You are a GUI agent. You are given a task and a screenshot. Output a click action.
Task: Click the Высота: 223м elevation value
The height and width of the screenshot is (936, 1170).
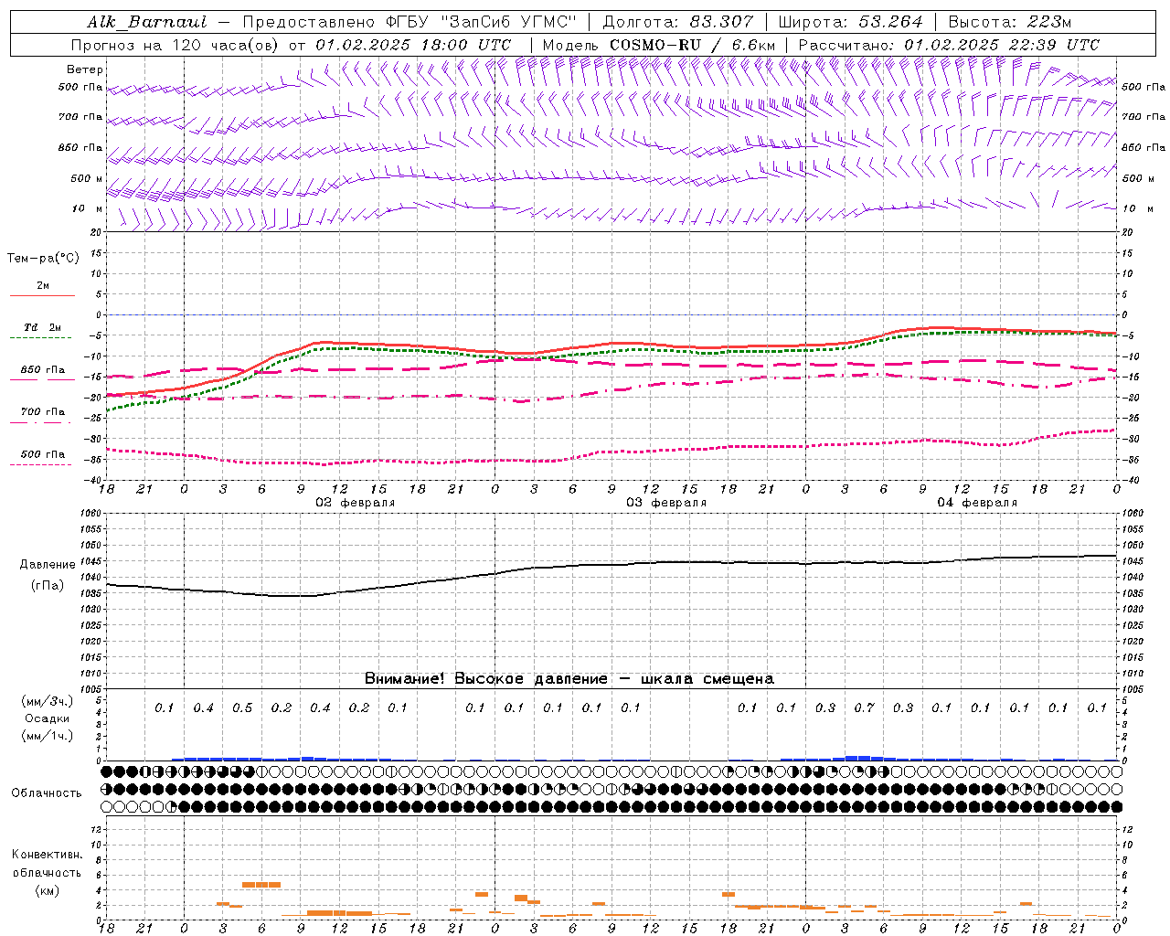click(1009, 22)
